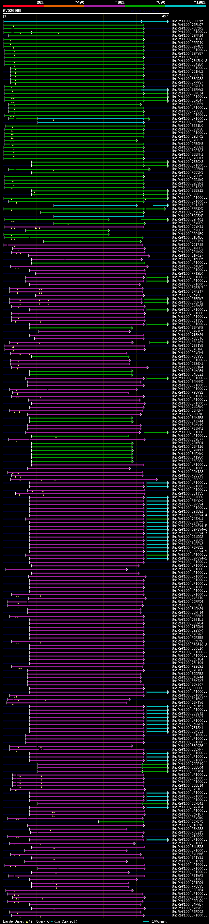
Task: Open hit UniRef100_B8B832
Action: (x=187, y=57)
